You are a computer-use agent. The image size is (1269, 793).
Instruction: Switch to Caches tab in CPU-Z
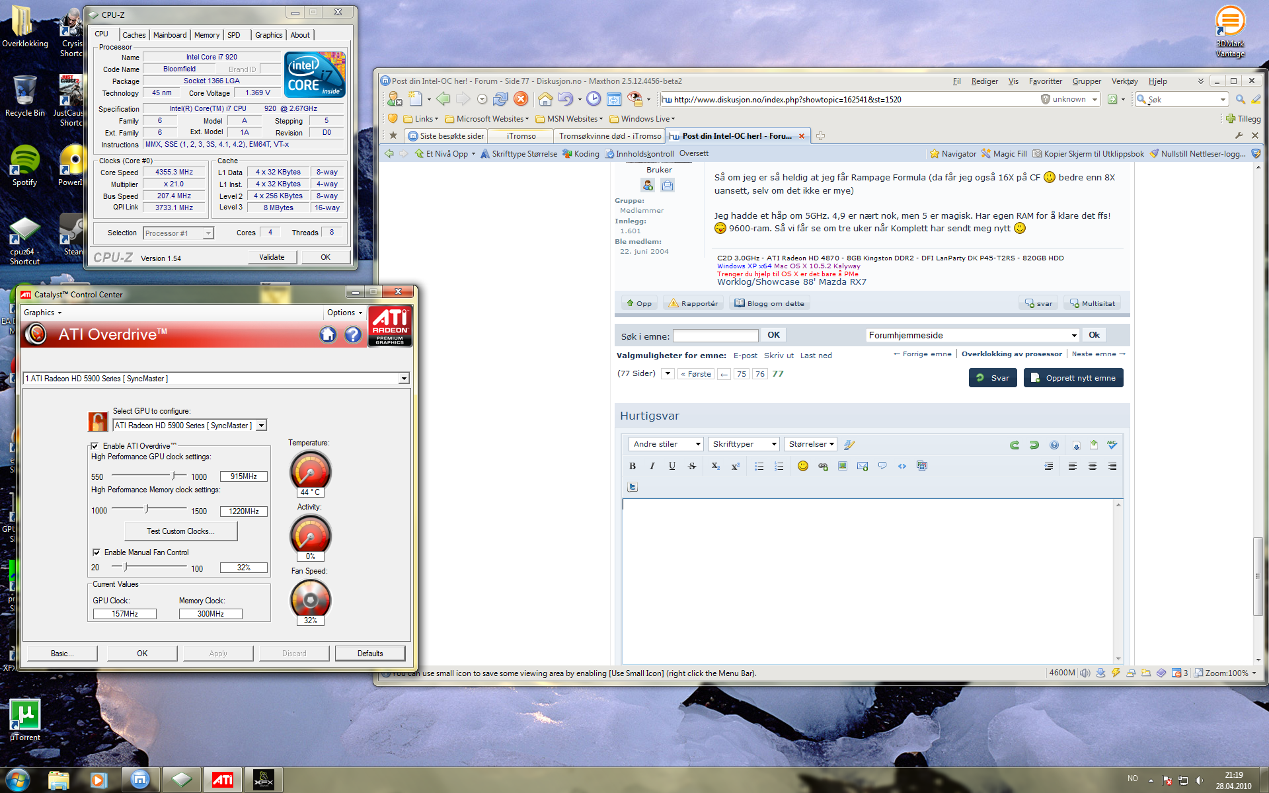(134, 35)
